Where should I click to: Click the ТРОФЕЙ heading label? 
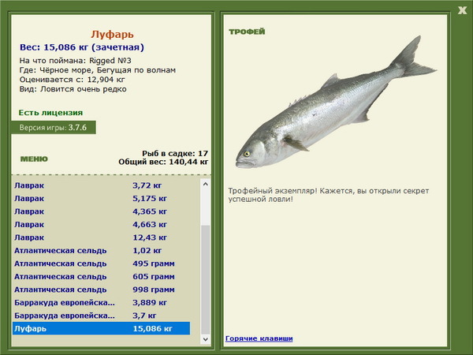click(247, 32)
